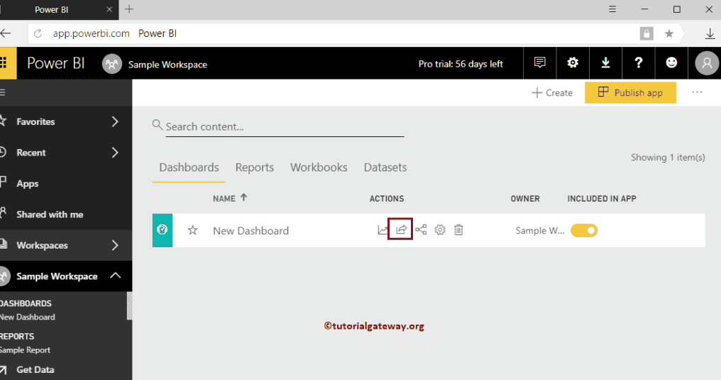The height and width of the screenshot is (380, 721).
Task: Click the more options ellipsis near Publish app
Action: click(x=697, y=92)
